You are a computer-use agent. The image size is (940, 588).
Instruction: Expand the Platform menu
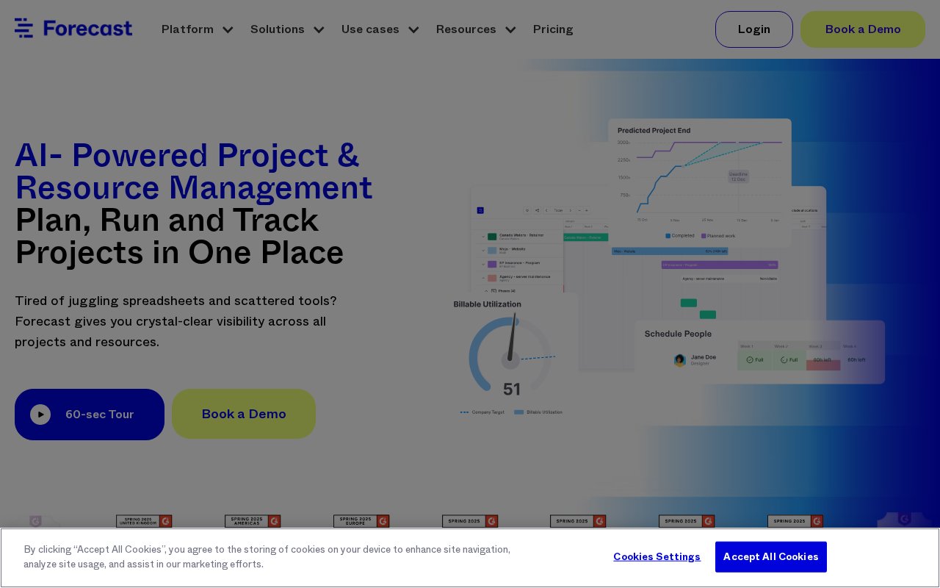coord(197,29)
